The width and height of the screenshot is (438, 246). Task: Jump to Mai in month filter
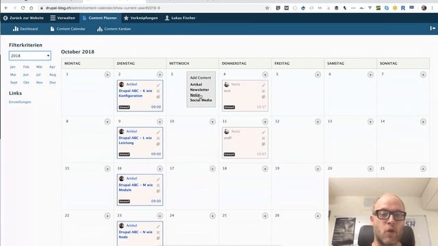(13, 74)
